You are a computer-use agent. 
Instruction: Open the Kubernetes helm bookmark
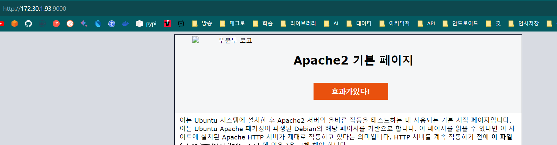[x=112, y=24]
